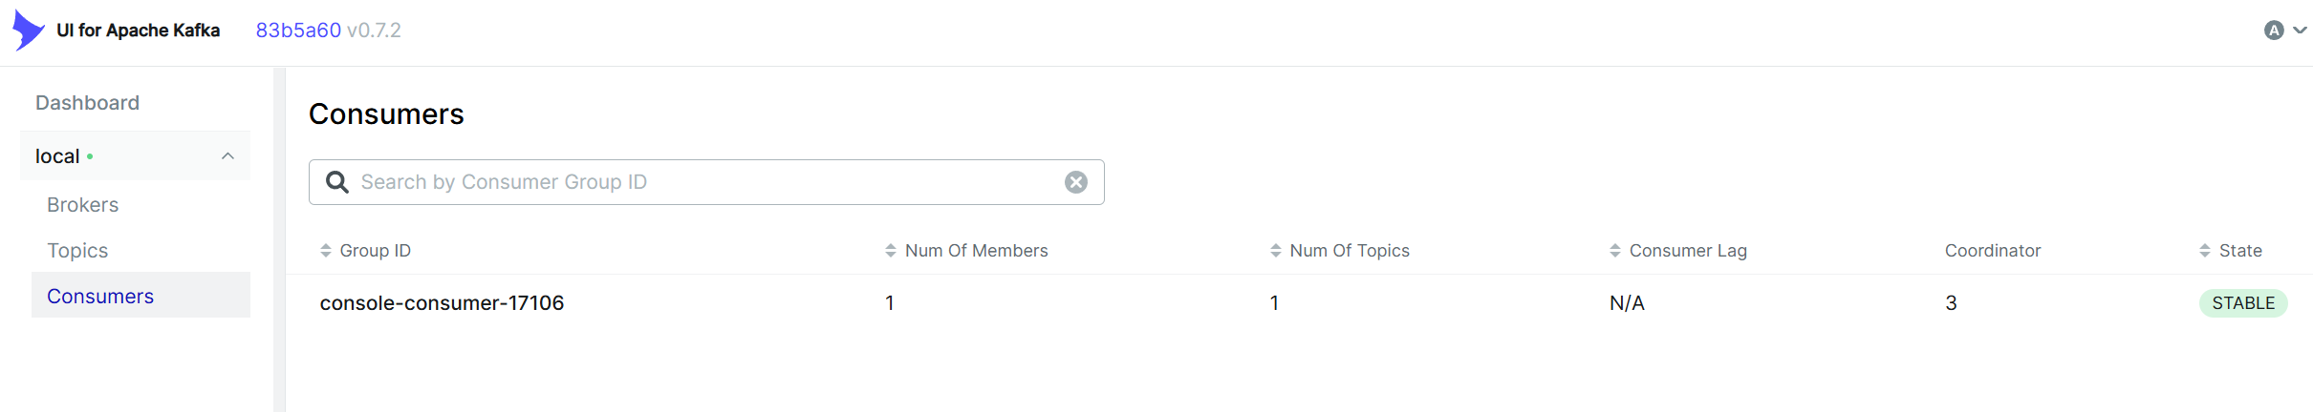Screen dimensions: 2313x412
Task: Sort by Consumer Lag arrows icon
Action: pos(1615,251)
